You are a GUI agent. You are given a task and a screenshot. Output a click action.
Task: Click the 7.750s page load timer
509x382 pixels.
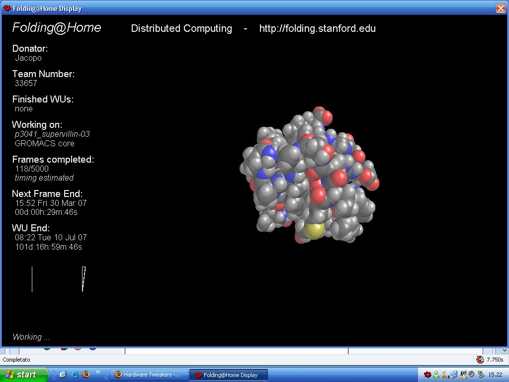point(495,360)
